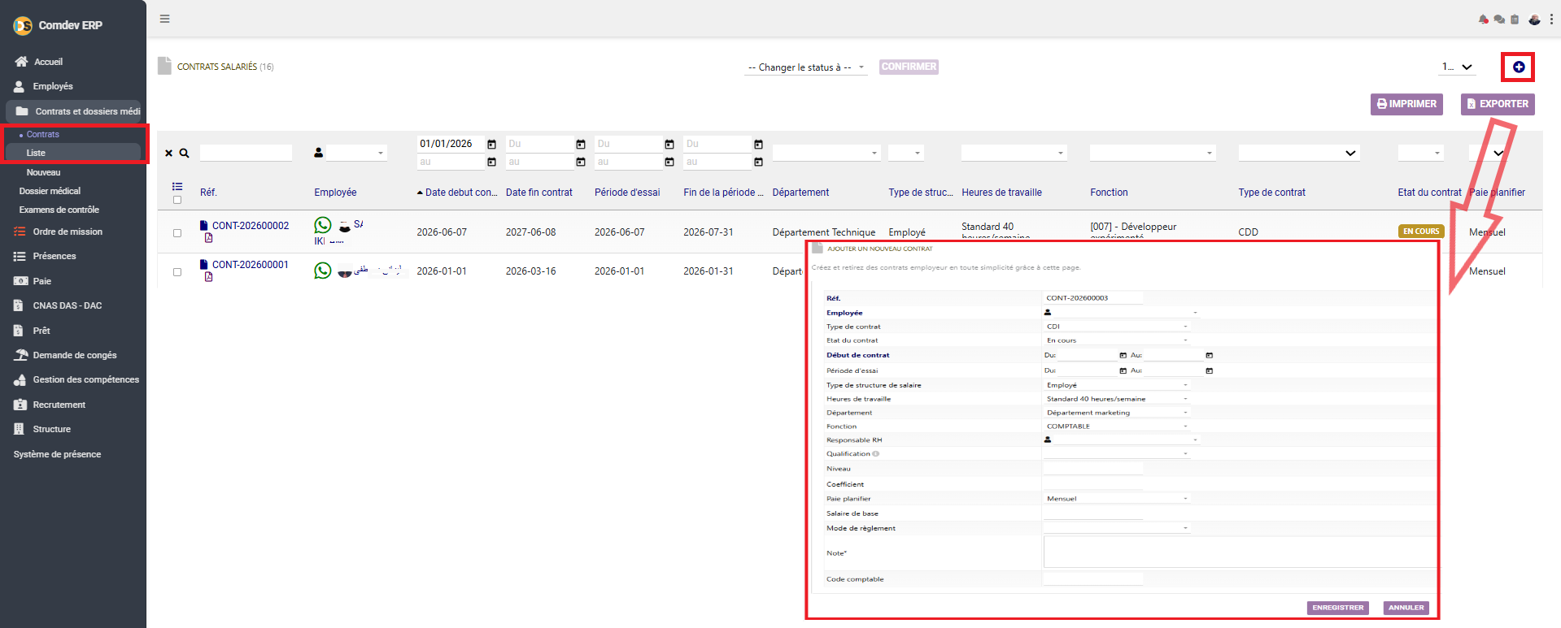
Task: Open calendar for Date fin contrat 'Du' filter
Action: (581, 144)
